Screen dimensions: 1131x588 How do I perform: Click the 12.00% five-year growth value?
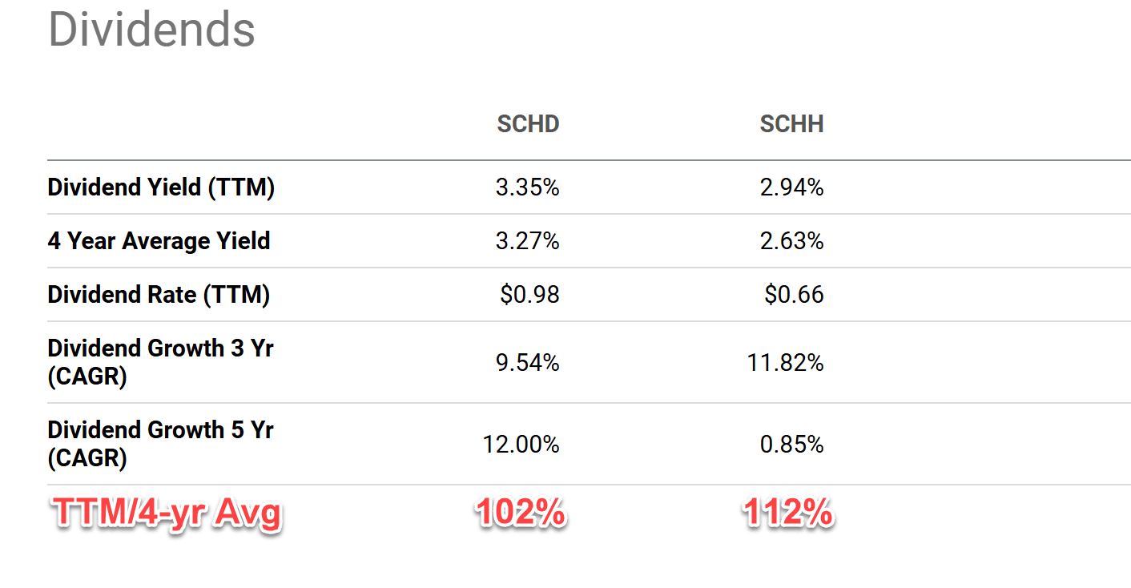521,444
